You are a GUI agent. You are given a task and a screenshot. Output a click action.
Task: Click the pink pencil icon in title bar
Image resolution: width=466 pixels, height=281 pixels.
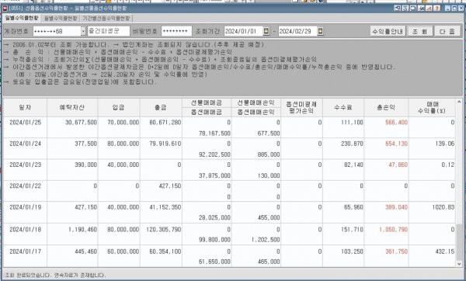[429, 9]
